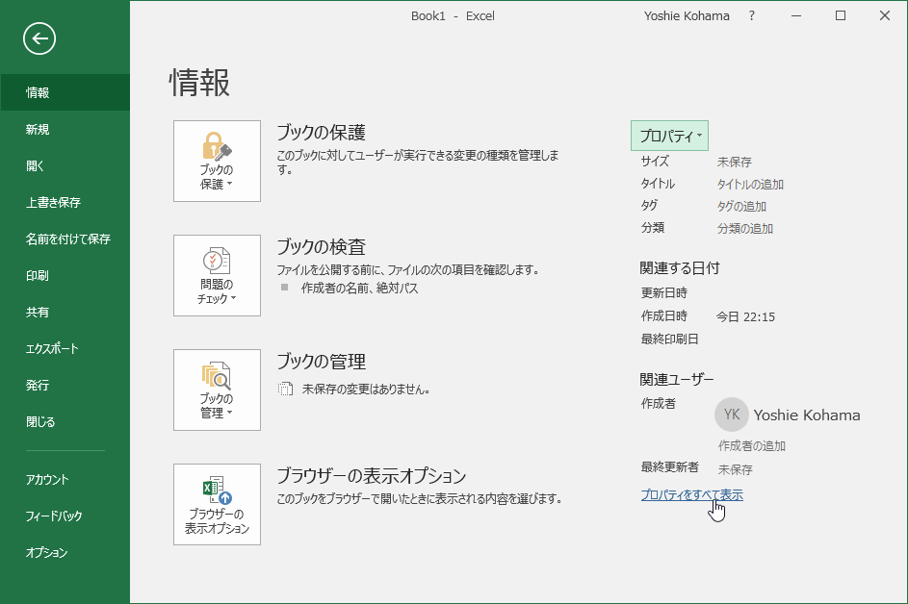Click the 関連する日付 heading

click(679, 268)
